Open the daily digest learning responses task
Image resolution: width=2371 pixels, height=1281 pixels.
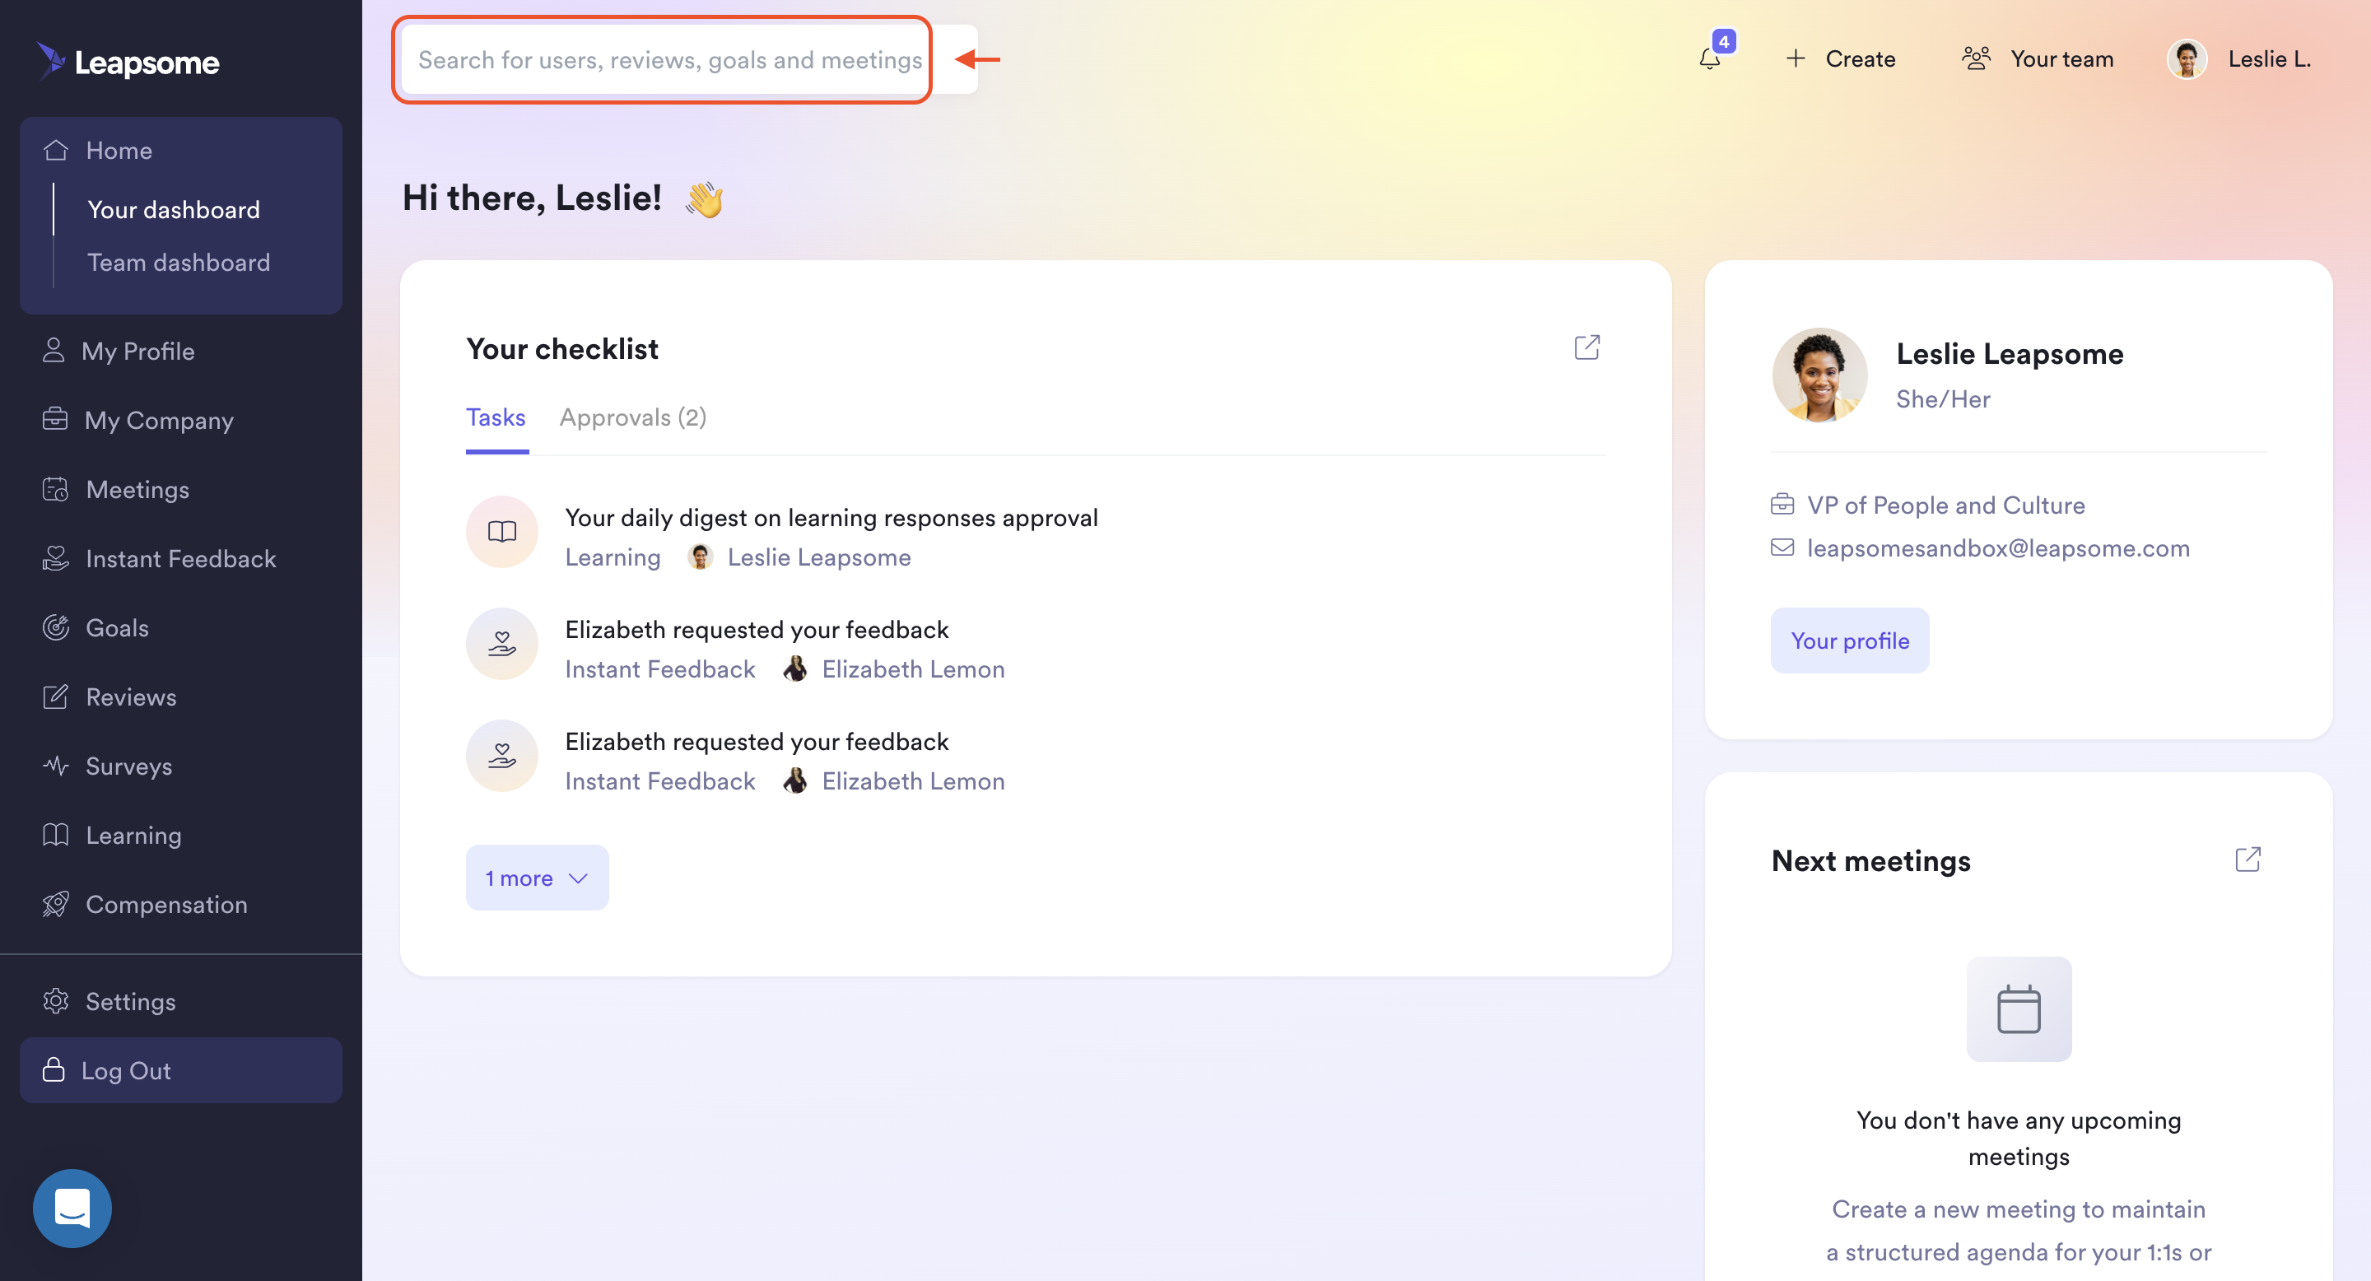[x=831, y=517]
